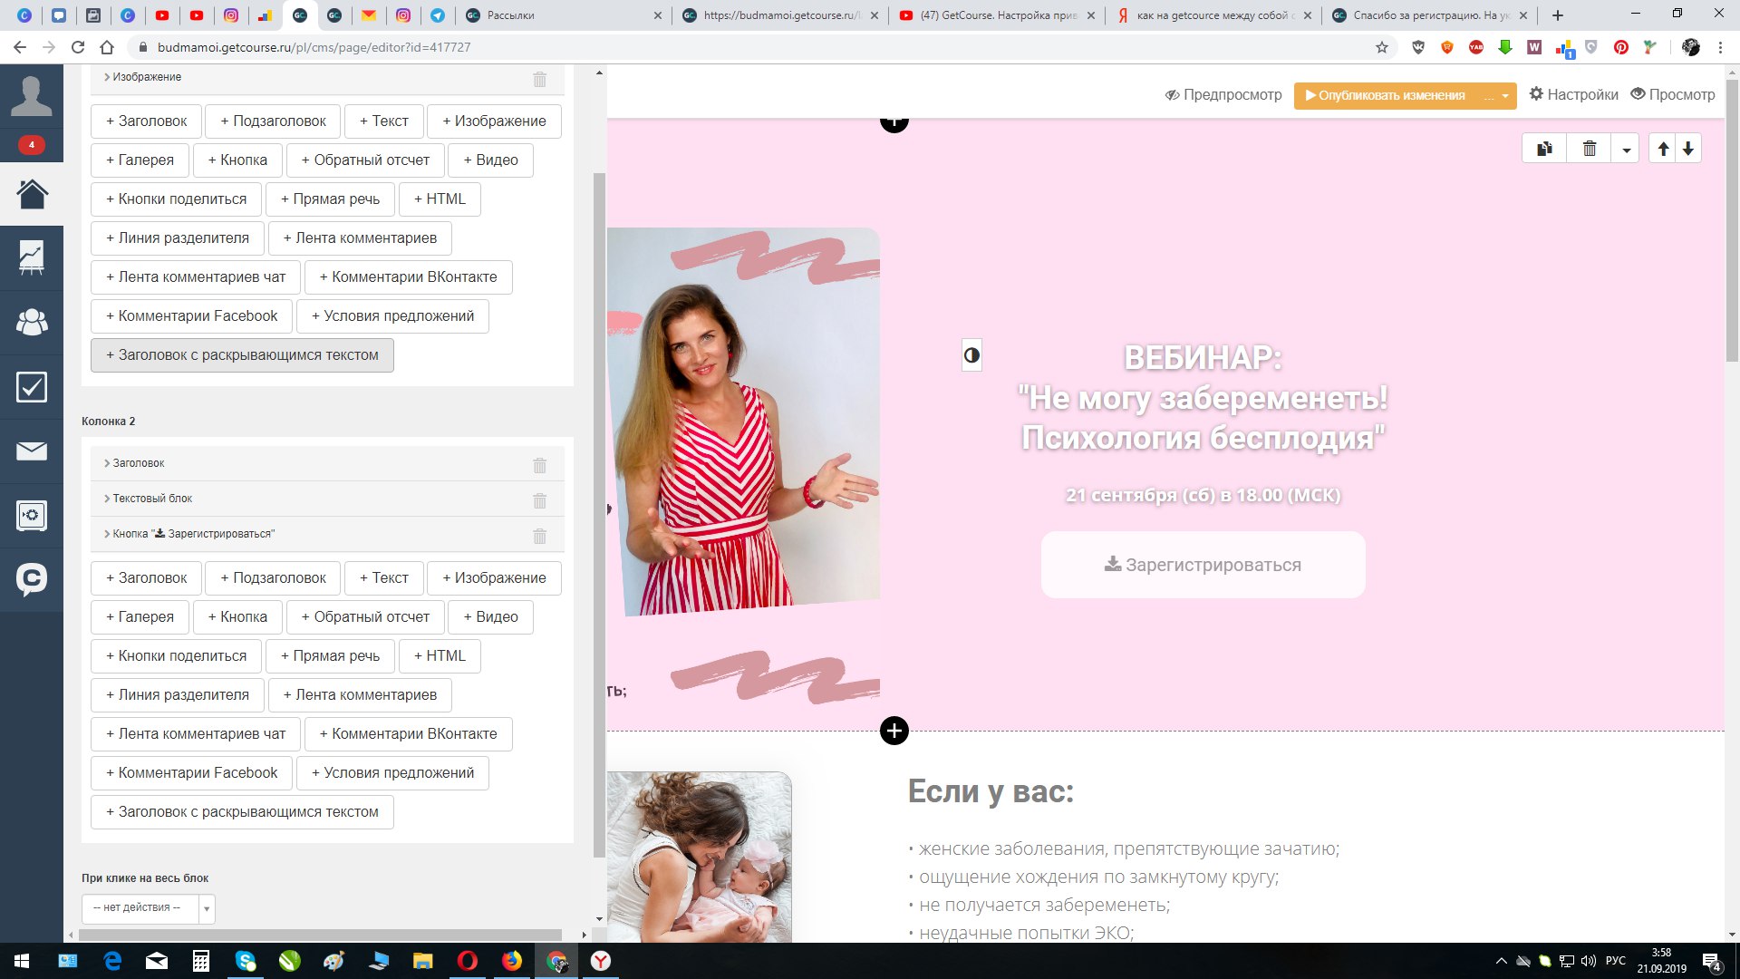1740x979 pixels.
Task: Add + Комментарии ВКонтакте in Колонка 2
Action: [408, 734]
